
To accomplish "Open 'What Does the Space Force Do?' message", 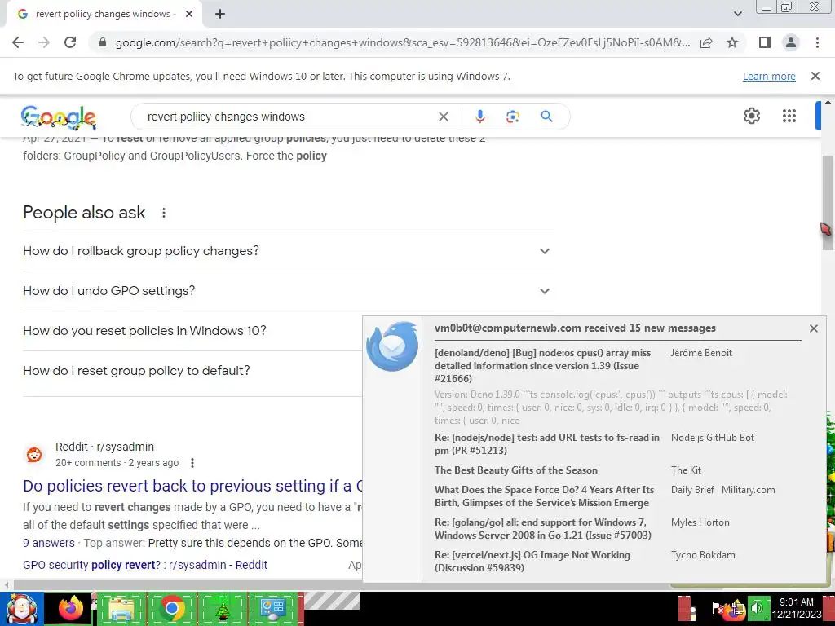I will 544,496.
